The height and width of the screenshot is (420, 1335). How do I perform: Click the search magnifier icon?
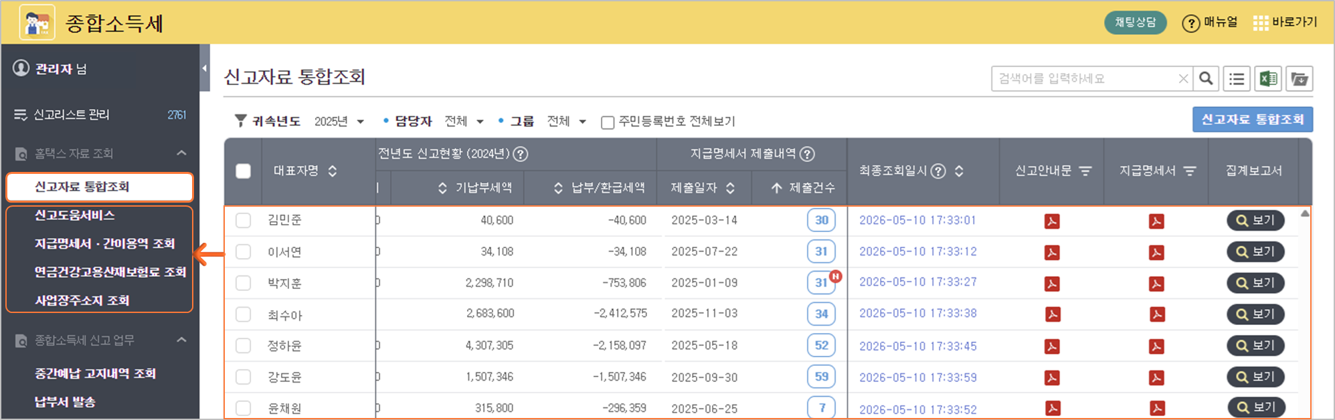pos(1206,79)
